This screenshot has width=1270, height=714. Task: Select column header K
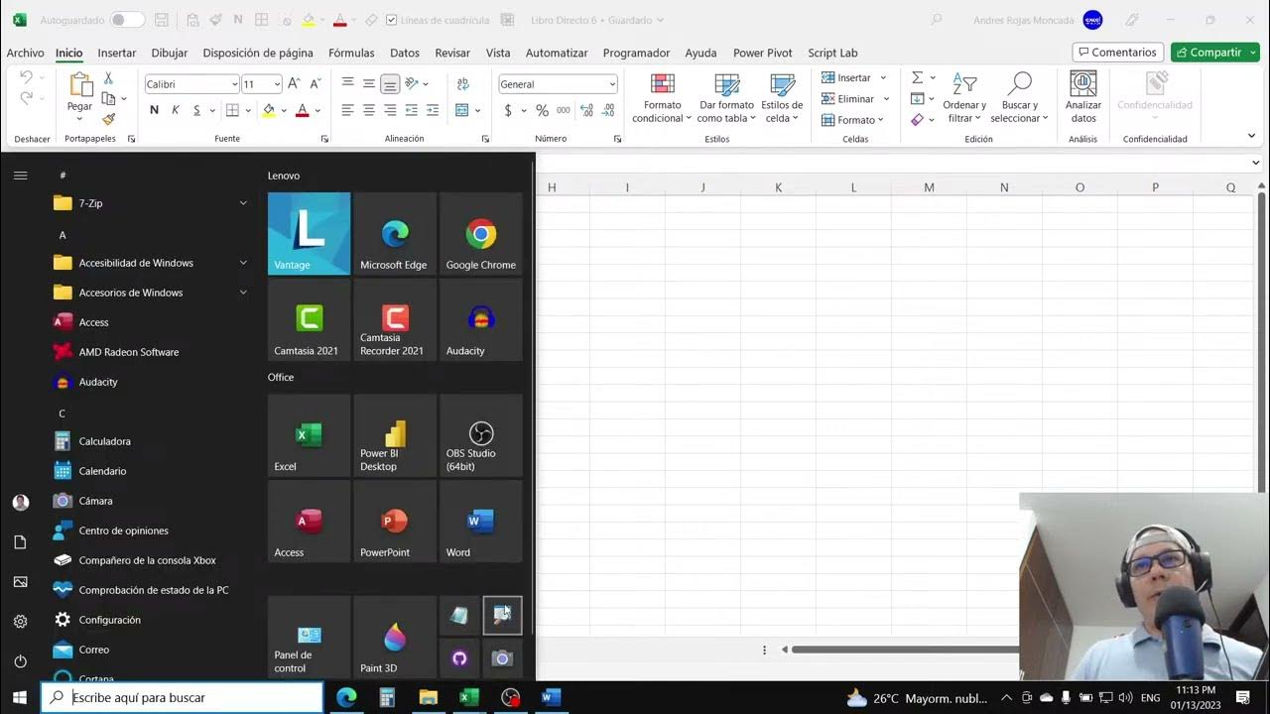coord(778,187)
